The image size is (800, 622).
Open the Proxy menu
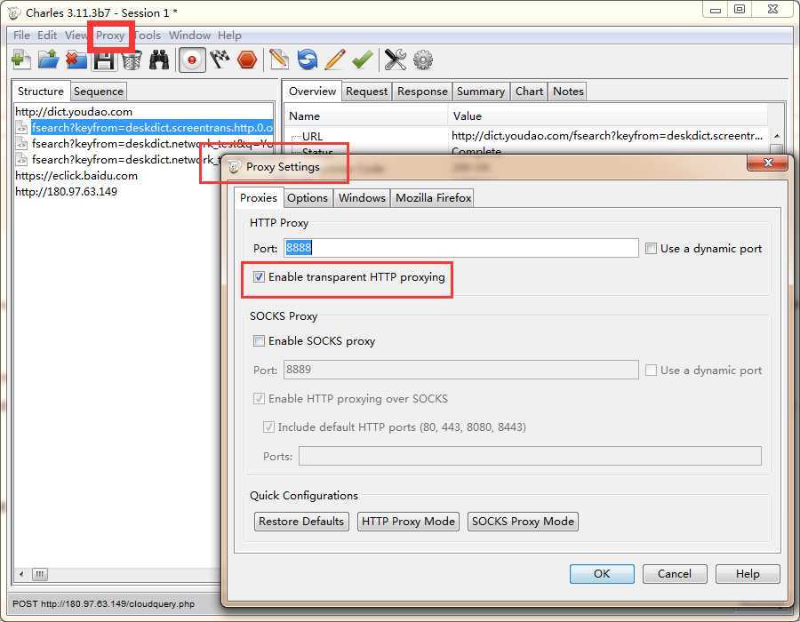click(110, 36)
